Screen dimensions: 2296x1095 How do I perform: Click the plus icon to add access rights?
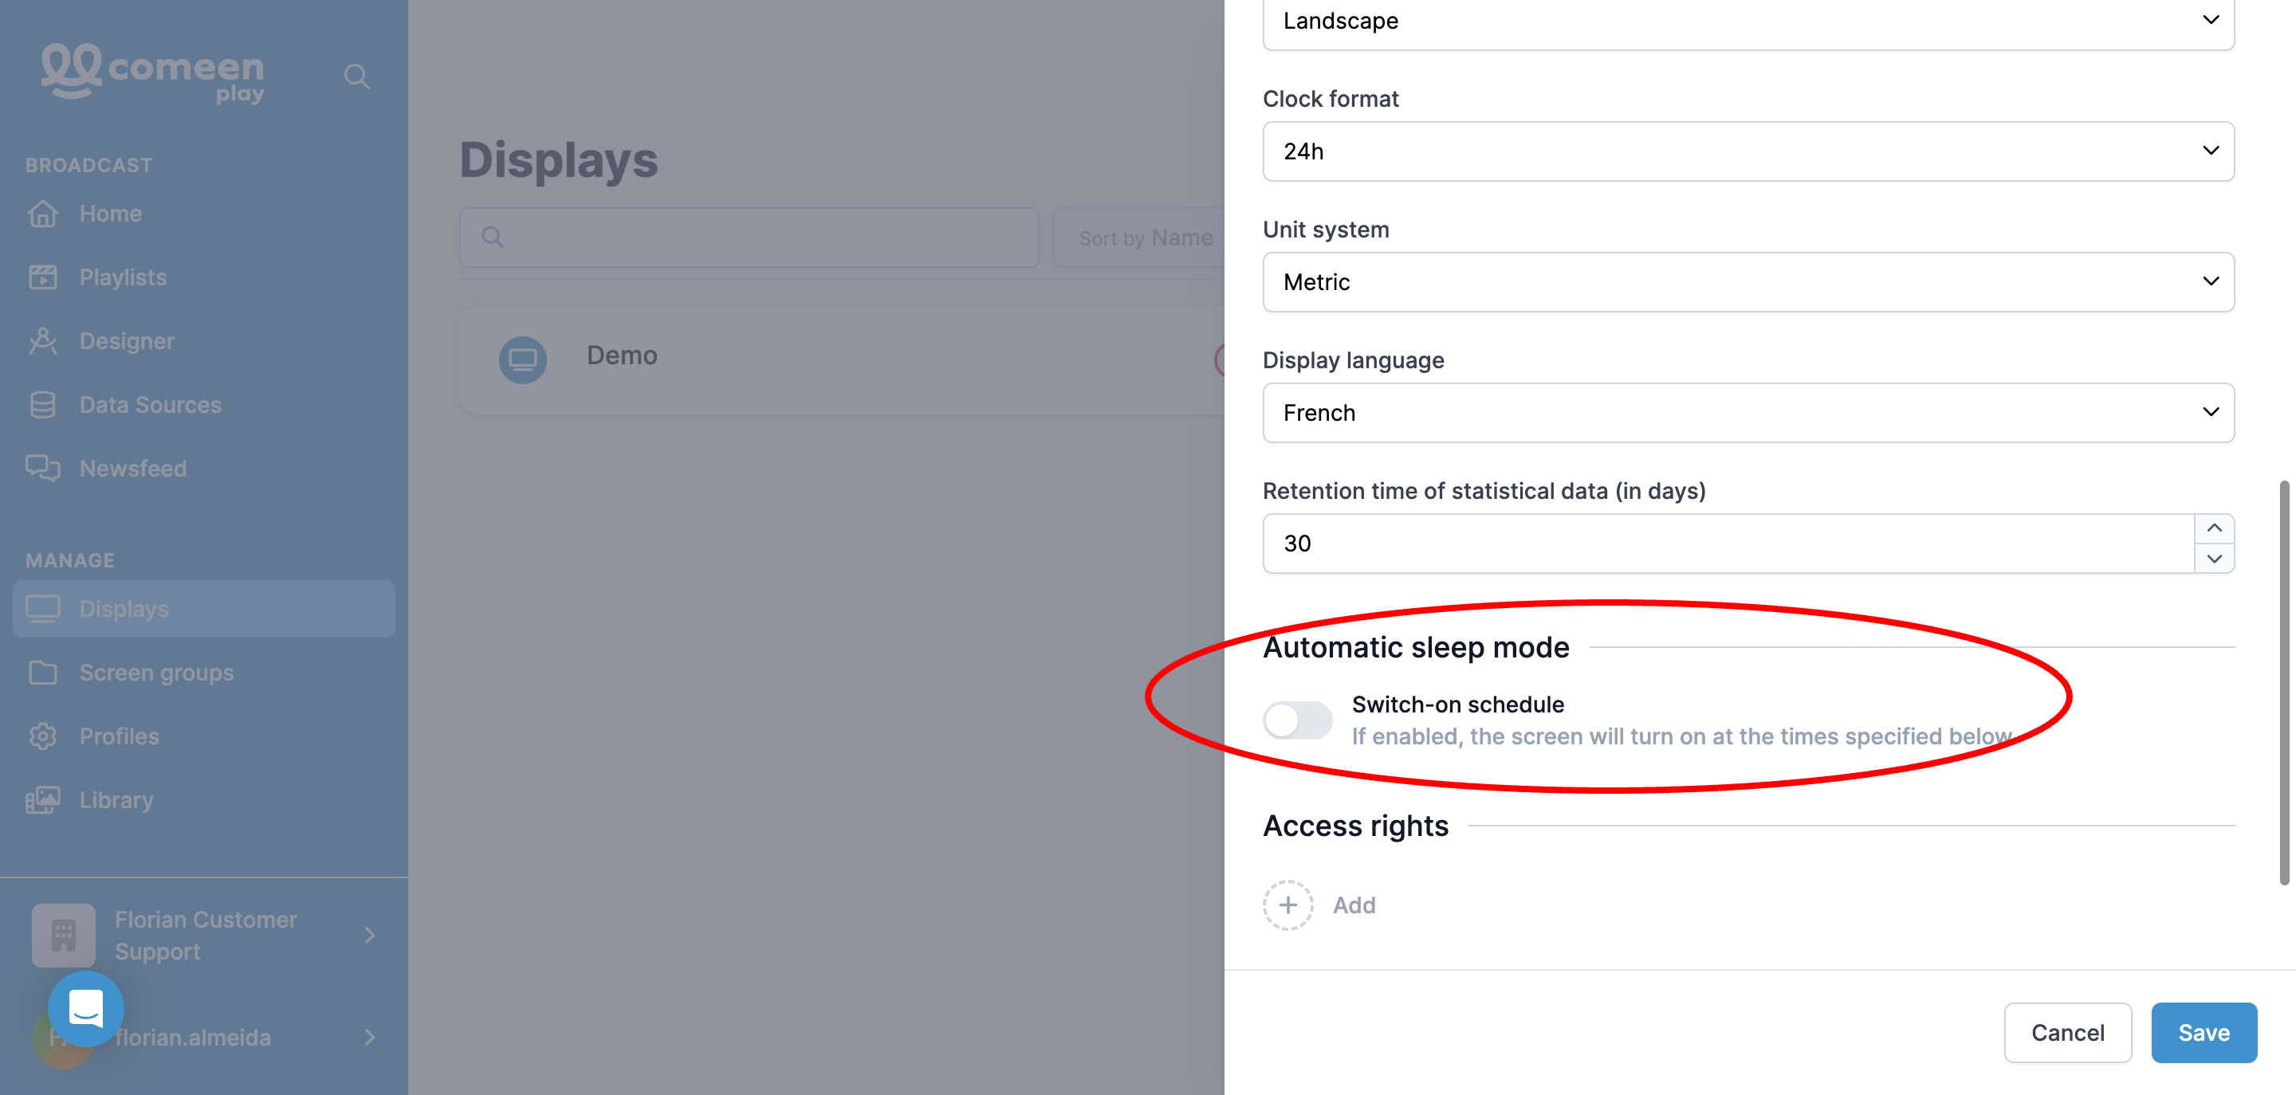pos(1287,905)
